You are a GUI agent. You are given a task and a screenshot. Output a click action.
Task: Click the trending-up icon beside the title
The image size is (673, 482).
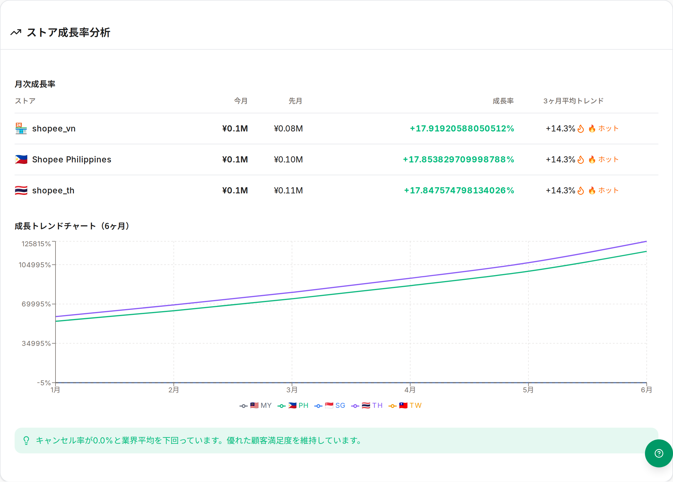[x=16, y=32]
